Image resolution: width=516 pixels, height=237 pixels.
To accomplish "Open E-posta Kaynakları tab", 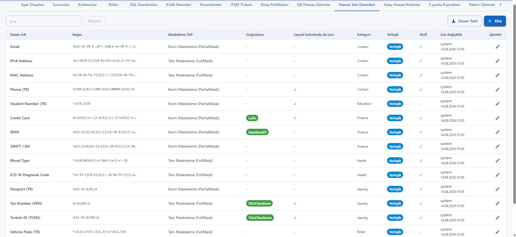I will [x=445, y=5].
